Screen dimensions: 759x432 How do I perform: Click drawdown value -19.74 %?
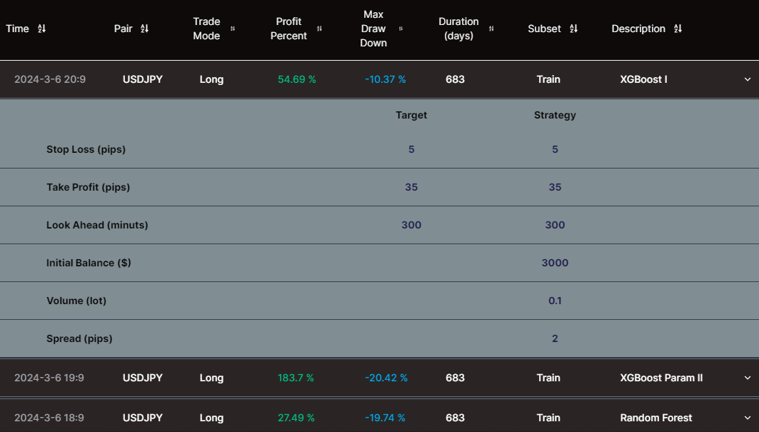tap(385, 418)
